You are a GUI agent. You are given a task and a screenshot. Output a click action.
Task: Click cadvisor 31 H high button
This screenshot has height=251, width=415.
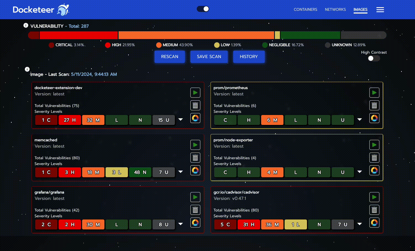click(x=249, y=224)
